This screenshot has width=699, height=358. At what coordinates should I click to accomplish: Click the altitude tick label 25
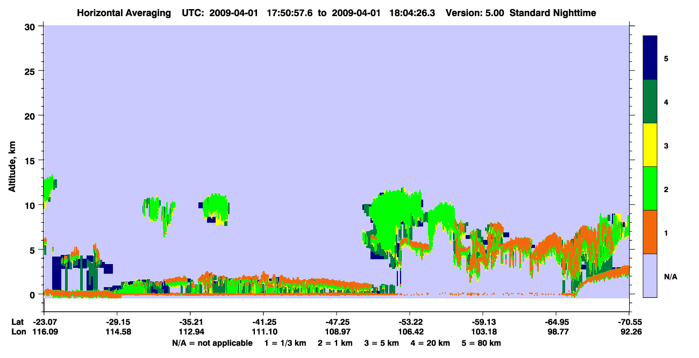[31, 71]
